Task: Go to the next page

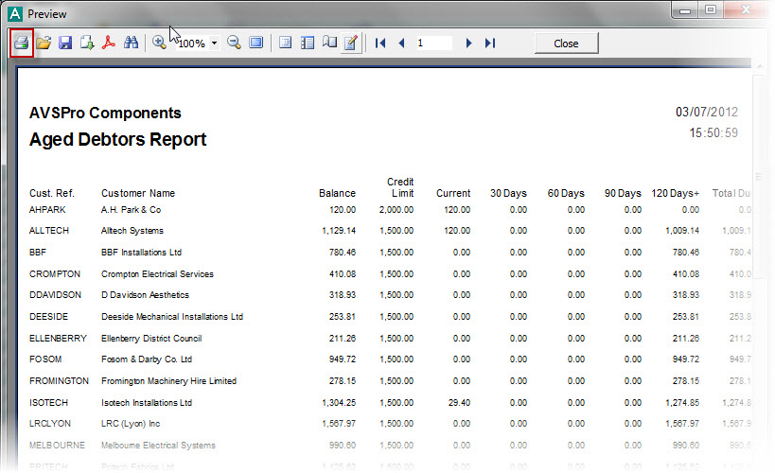Action: (468, 44)
